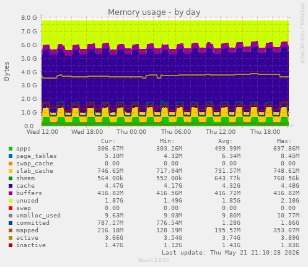Select the 'vmalloc_used' legend label

(x=38, y=216)
